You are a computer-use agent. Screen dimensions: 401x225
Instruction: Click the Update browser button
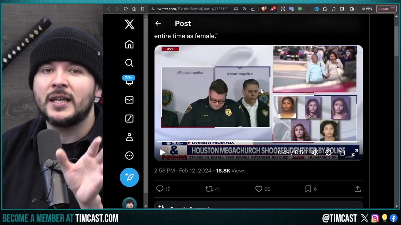point(386,9)
